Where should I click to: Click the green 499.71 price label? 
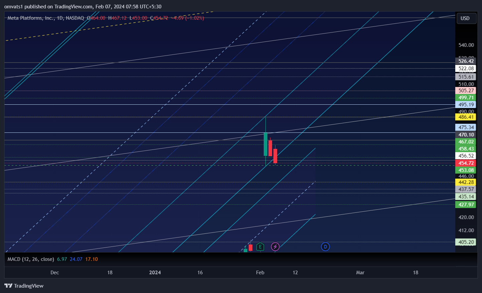tap(466, 98)
